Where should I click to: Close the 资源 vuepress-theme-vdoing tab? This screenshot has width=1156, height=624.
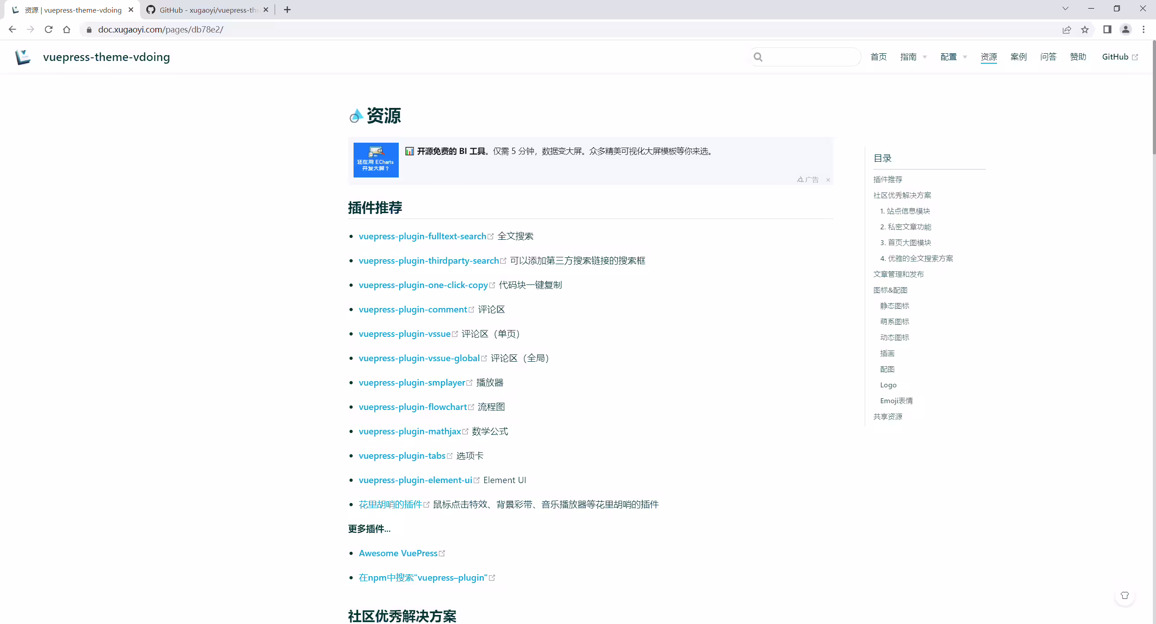(x=131, y=9)
